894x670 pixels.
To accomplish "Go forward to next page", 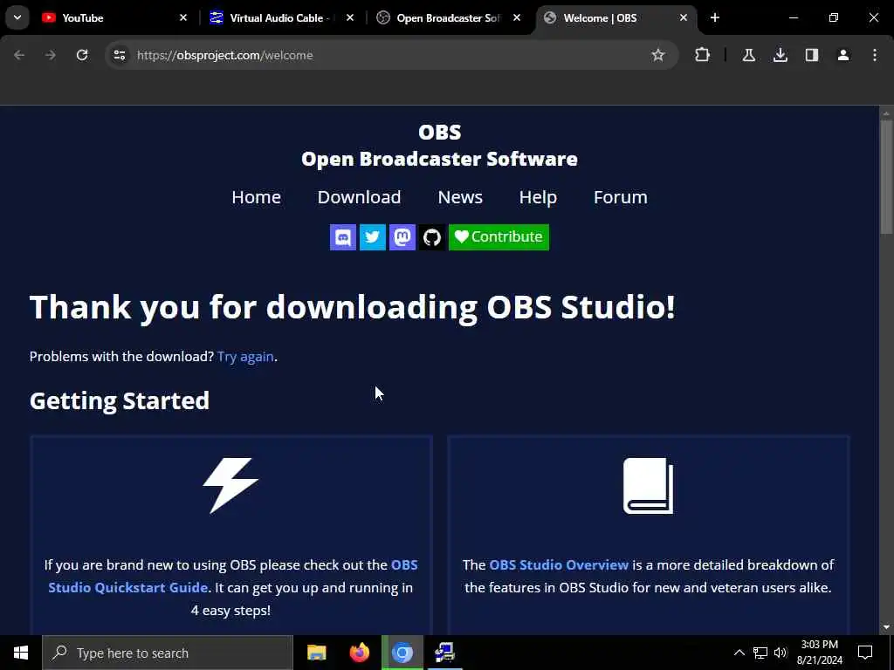I will click(x=51, y=55).
